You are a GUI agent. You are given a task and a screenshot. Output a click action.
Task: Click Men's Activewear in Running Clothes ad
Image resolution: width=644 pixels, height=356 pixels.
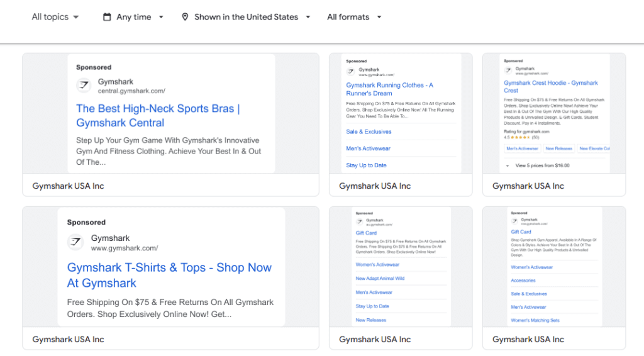coord(368,148)
